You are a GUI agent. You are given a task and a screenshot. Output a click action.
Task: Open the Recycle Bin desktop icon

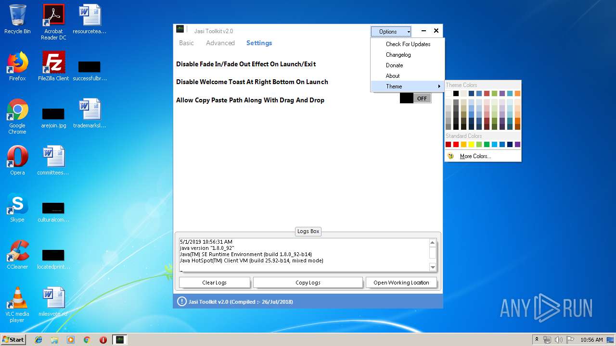[x=17, y=19]
